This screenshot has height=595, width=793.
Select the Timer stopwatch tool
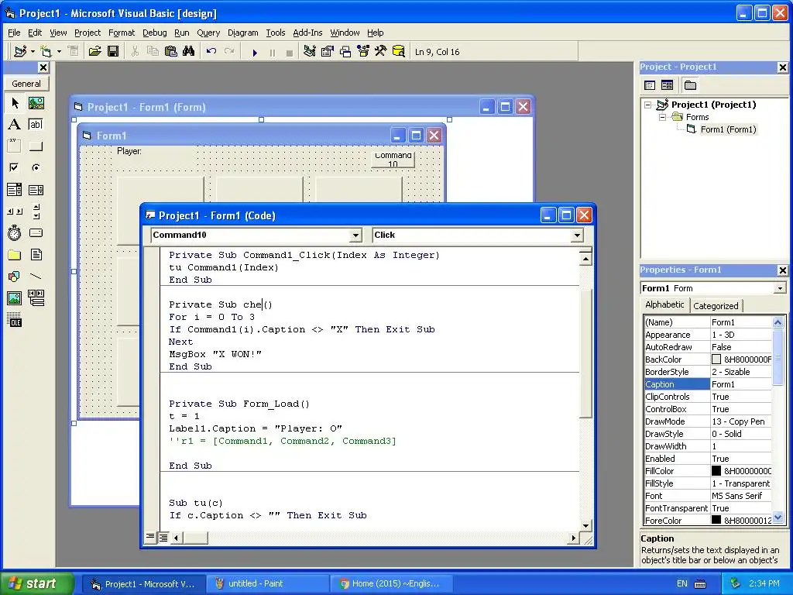tap(15, 232)
